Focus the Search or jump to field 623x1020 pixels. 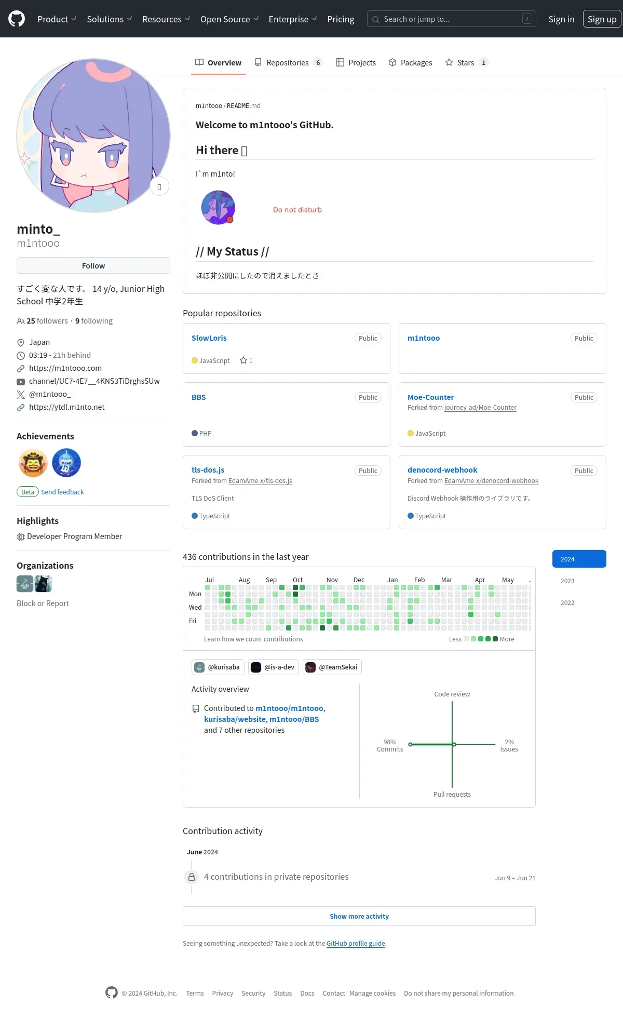[x=452, y=19]
